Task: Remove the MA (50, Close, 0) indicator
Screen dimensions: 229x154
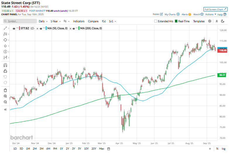Action: tap(70, 28)
